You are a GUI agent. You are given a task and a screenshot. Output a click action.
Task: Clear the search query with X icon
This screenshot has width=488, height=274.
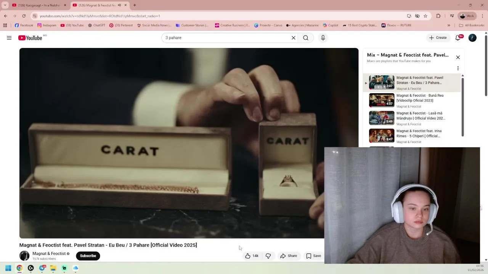pyautogui.click(x=294, y=38)
